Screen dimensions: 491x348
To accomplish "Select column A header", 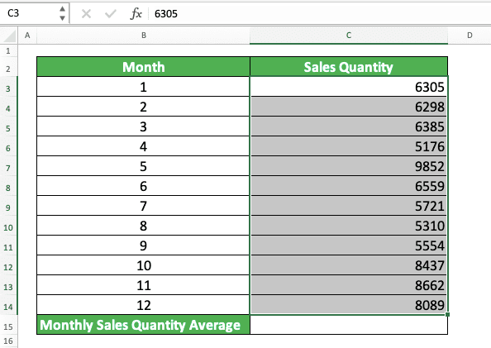I will pyautogui.click(x=27, y=36).
